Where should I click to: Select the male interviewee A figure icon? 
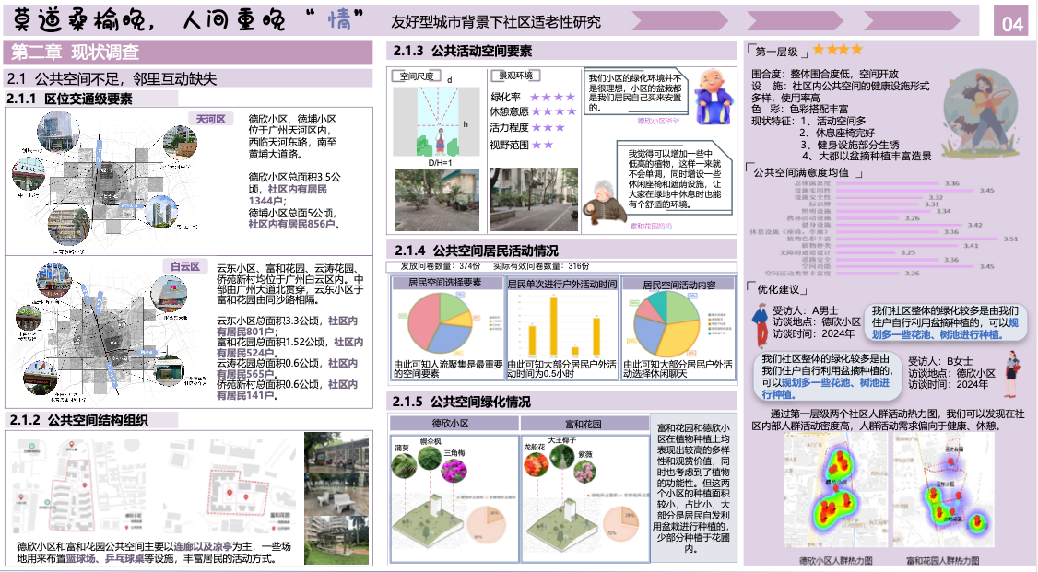[760, 327]
